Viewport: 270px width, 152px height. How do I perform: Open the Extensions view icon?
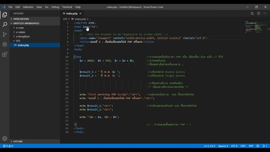5,54
